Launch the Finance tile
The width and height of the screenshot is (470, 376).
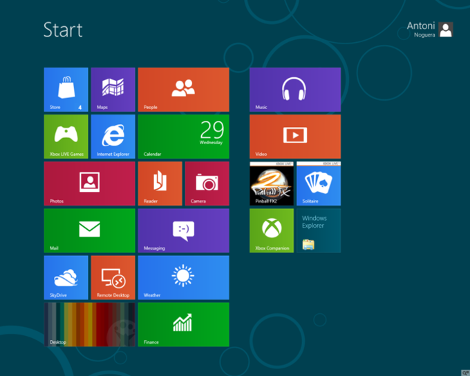(183, 324)
